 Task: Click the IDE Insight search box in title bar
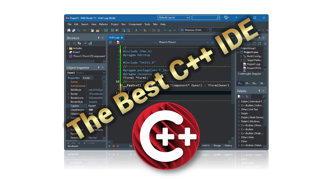coord(206,17)
